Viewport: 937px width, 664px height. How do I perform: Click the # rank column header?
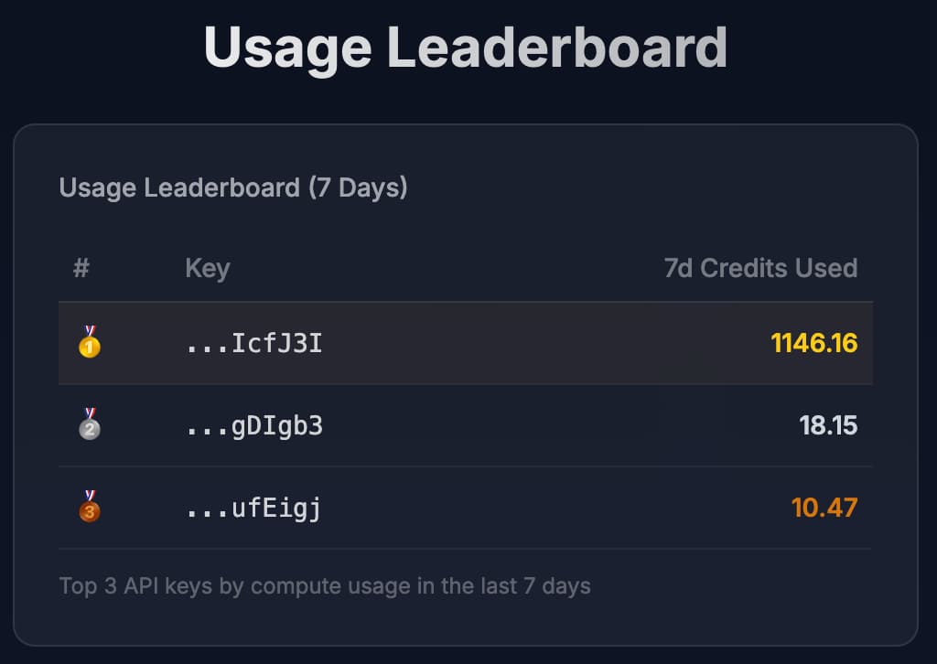[81, 268]
